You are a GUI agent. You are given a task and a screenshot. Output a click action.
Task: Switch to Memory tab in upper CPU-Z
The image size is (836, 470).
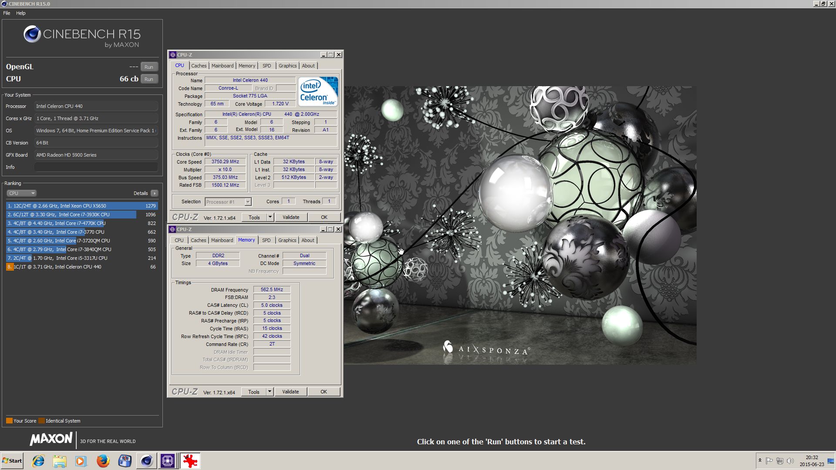click(x=247, y=66)
